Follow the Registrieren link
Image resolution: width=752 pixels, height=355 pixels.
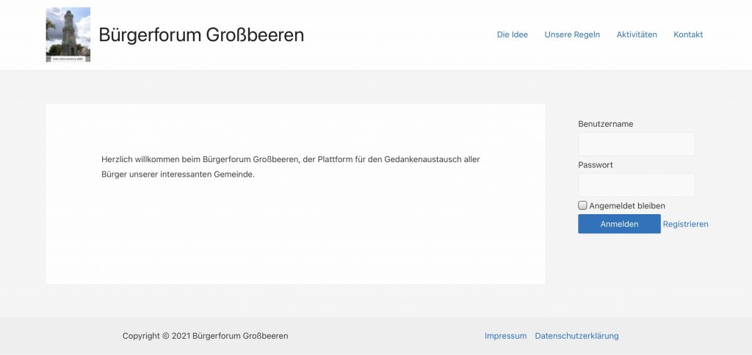[685, 224]
